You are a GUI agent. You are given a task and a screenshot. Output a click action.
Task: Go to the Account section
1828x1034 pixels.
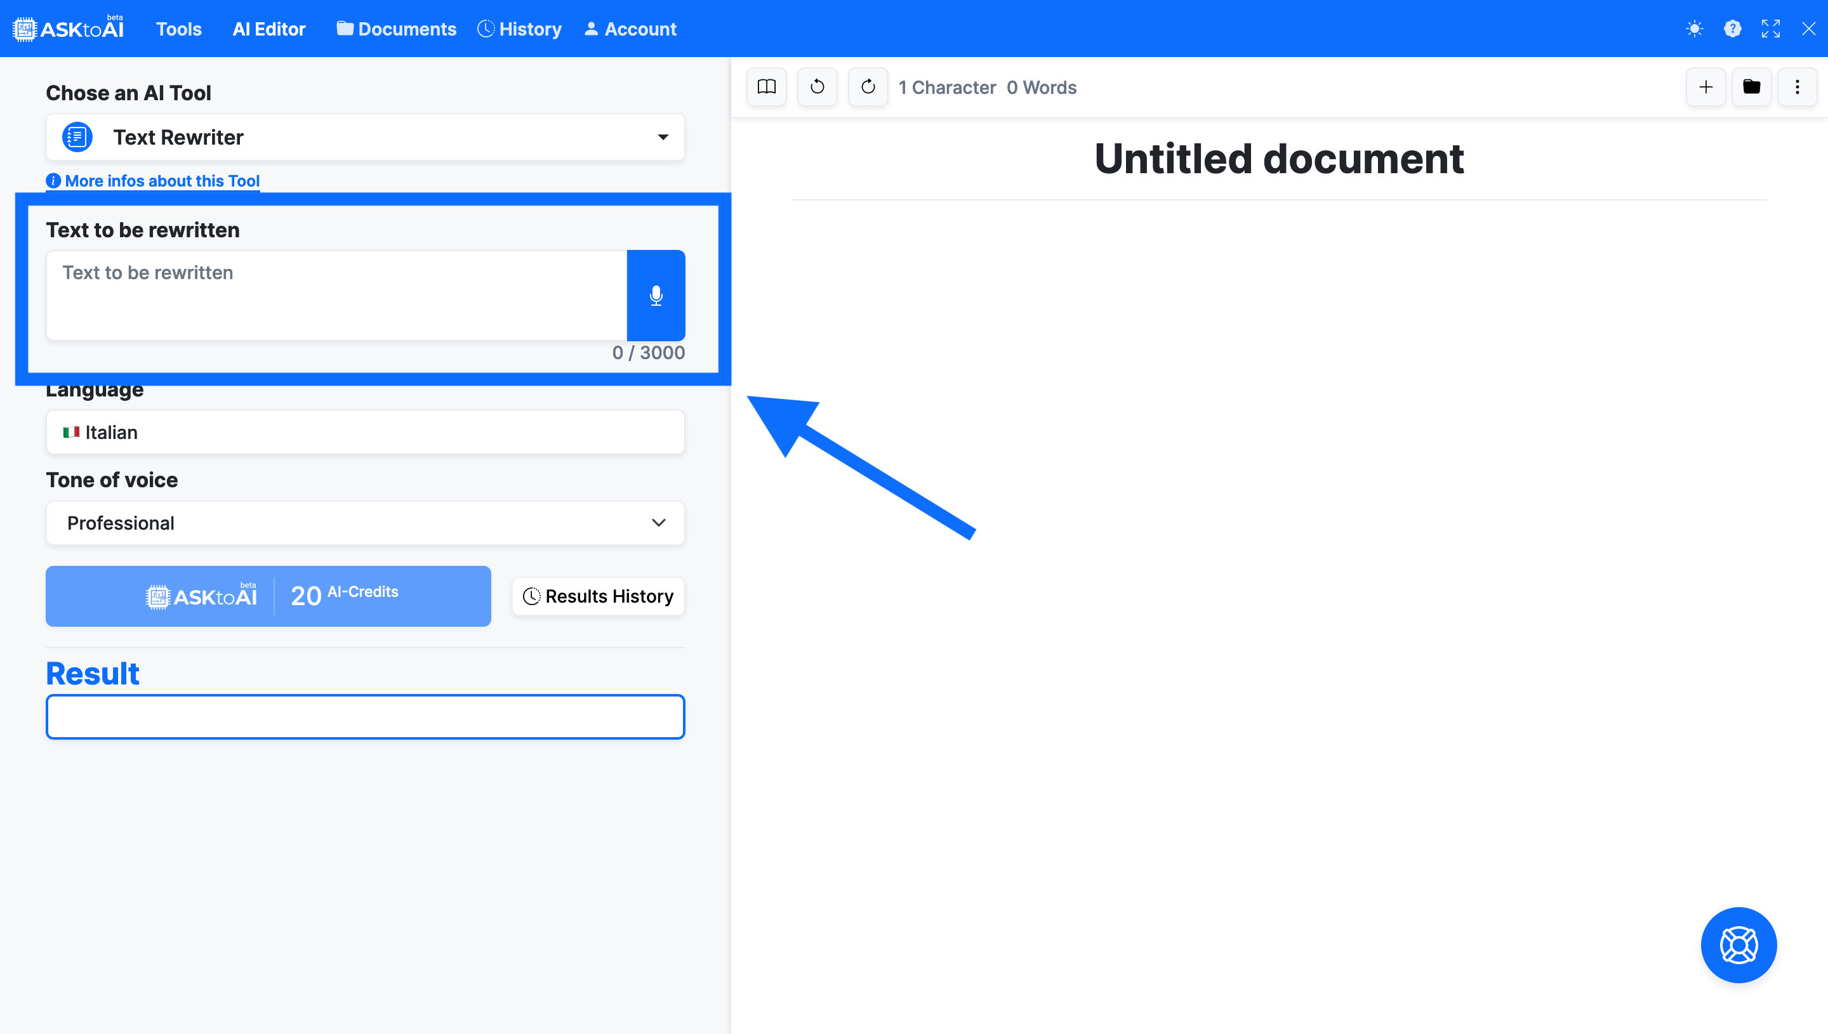click(x=630, y=29)
